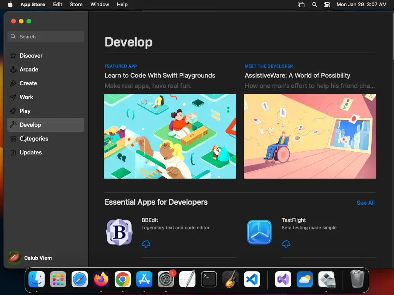The width and height of the screenshot is (394, 295).
Task: Launch Safari from the Dock
Action: coord(80,279)
